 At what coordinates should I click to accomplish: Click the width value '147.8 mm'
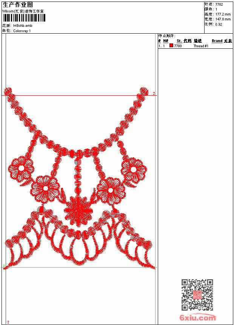tap(223, 19)
